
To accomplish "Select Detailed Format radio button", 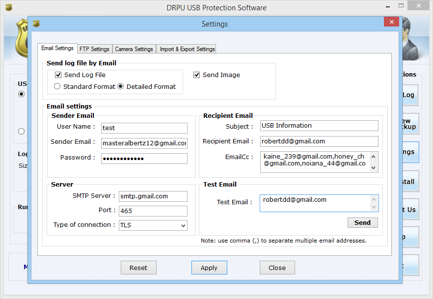I will 120,86.
